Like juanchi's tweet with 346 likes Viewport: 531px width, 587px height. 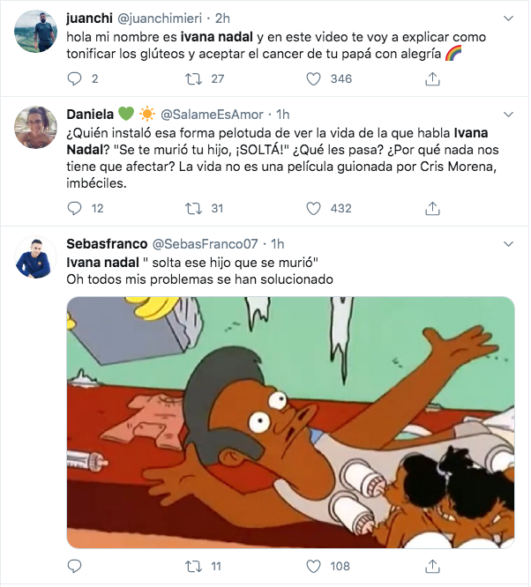pos(312,78)
